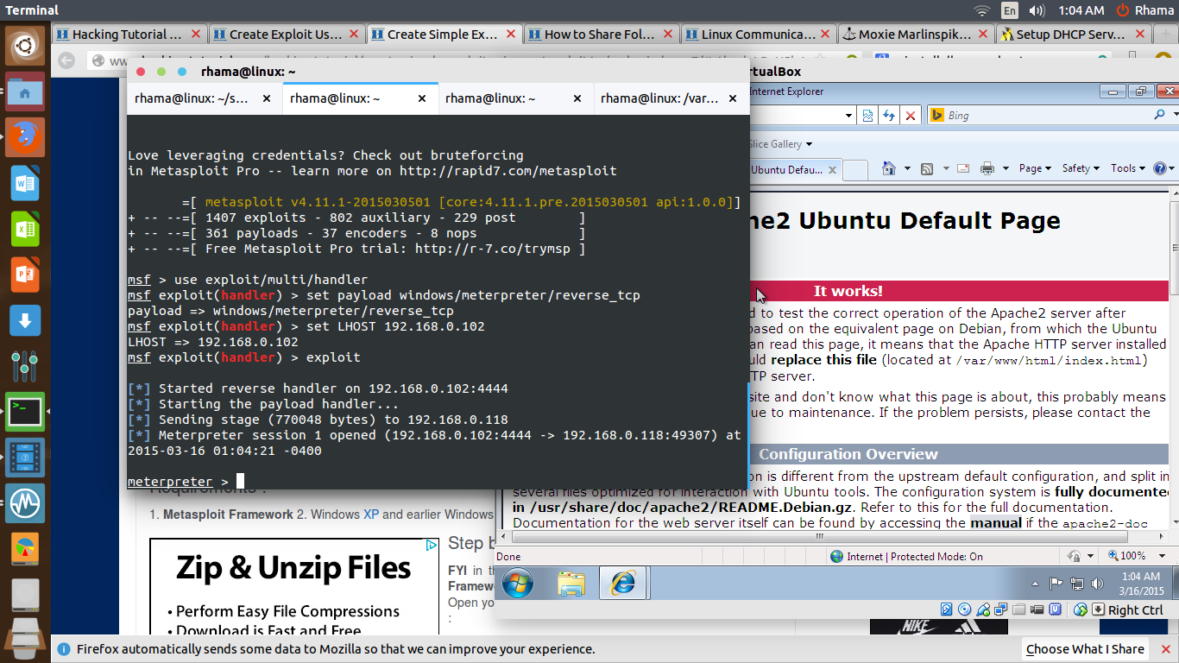Image resolution: width=1179 pixels, height=663 pixels.
Task: Click the Windows Start orb in the VM
Action: 518,584
